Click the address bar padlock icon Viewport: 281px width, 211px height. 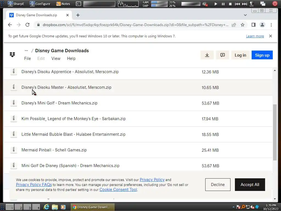(38, 25)
